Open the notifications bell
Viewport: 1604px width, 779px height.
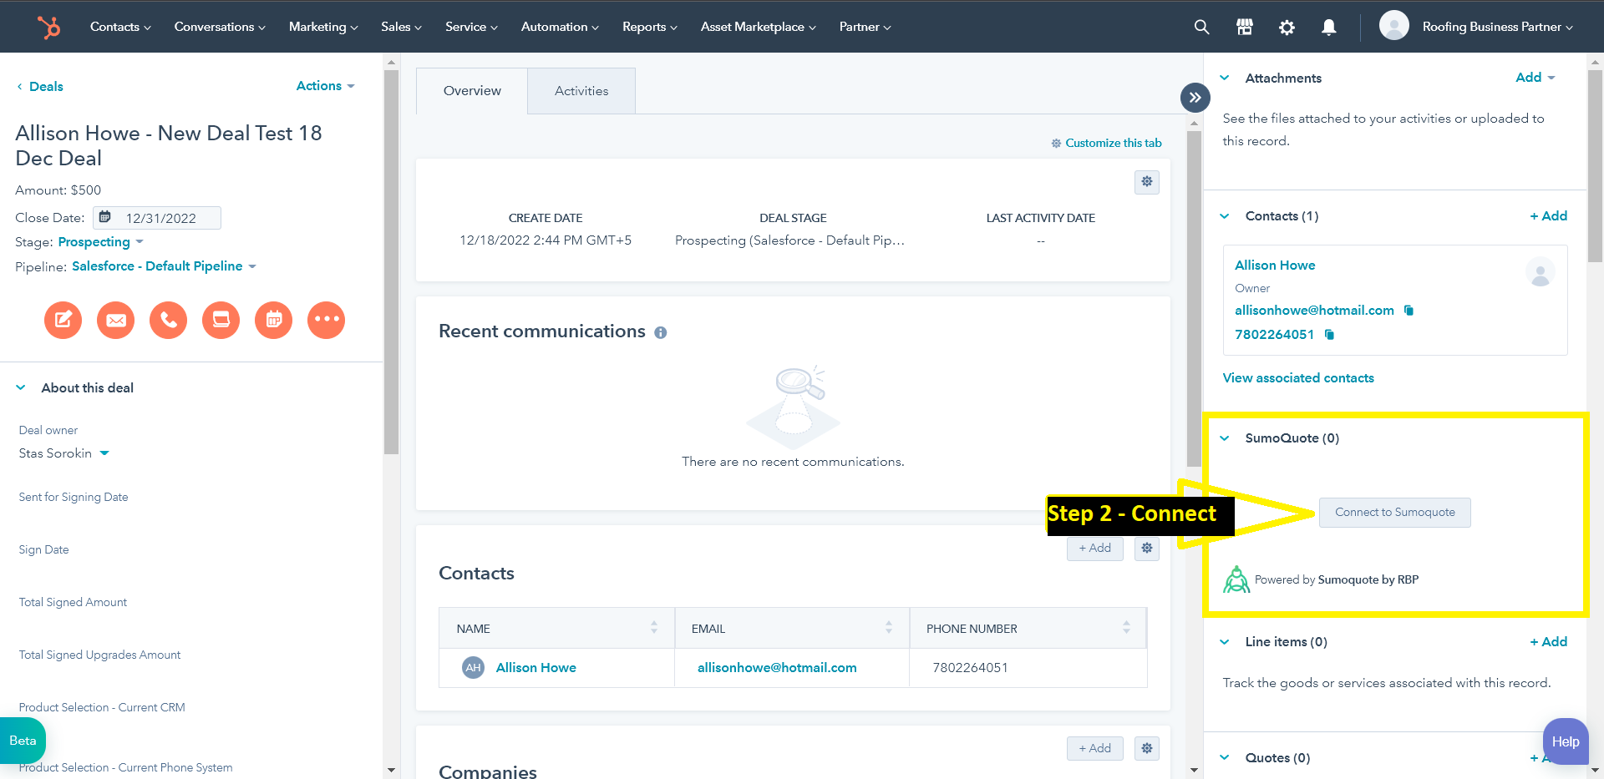tap(1328, 27)
